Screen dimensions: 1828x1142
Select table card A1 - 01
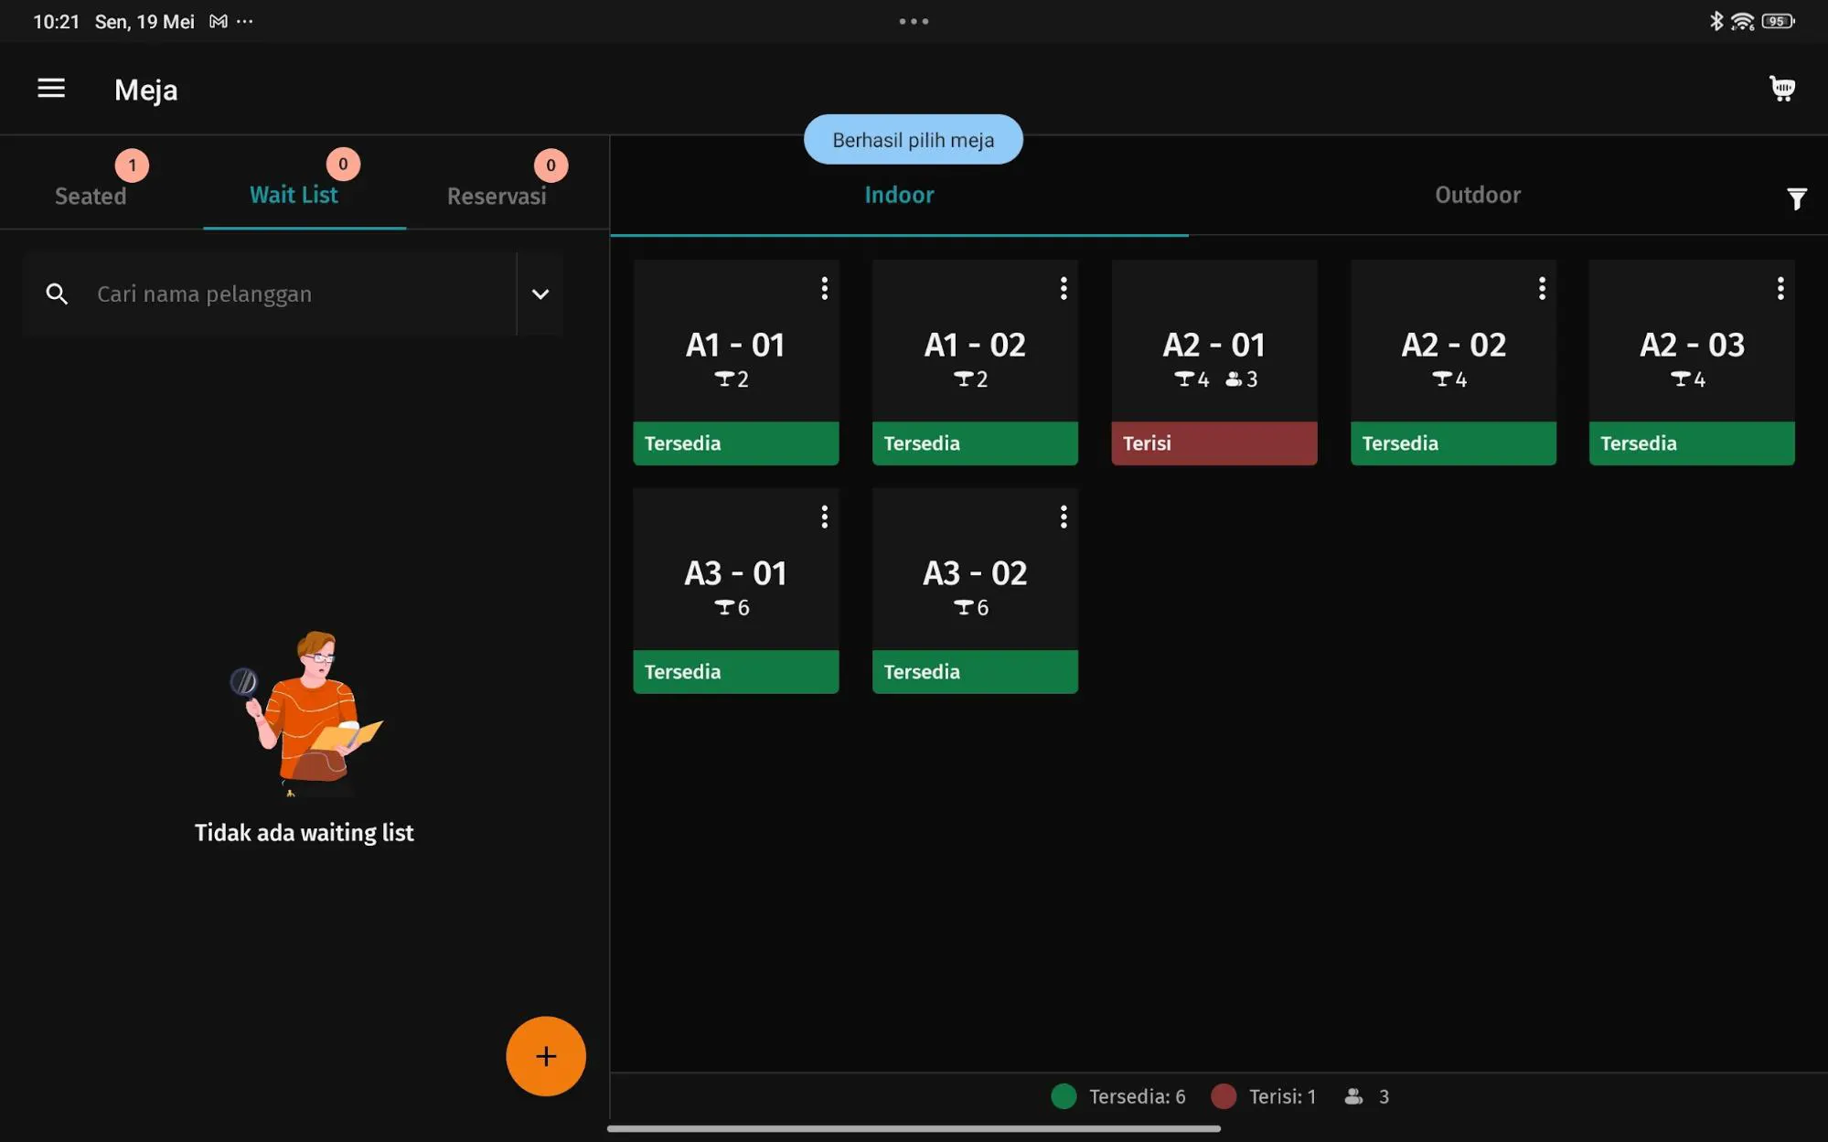tap(736, 362)
